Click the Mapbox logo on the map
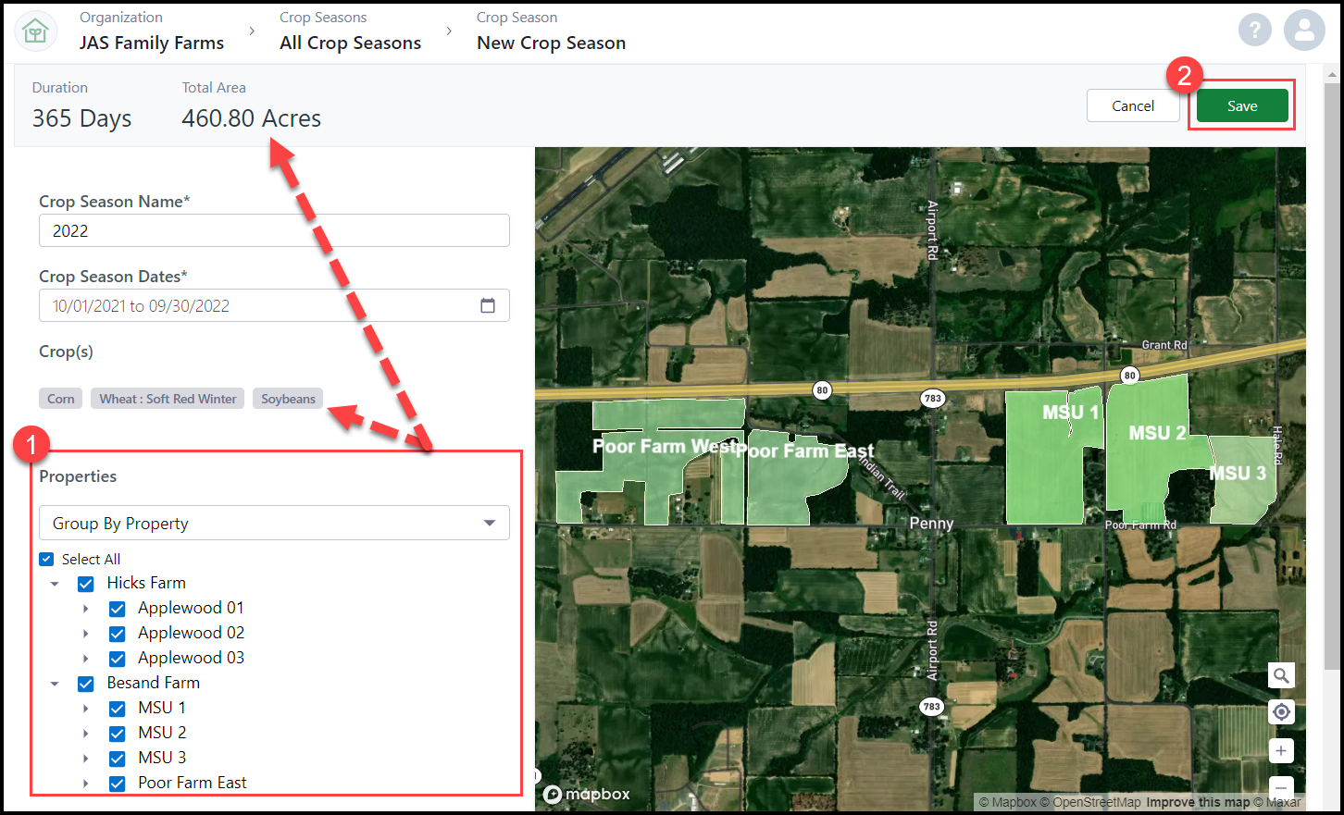 [x=587, y=794]
